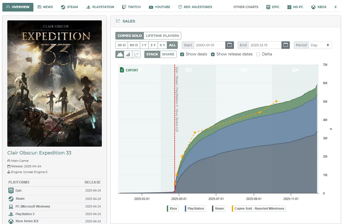Open the Twitch tab

tap(131, 7)
